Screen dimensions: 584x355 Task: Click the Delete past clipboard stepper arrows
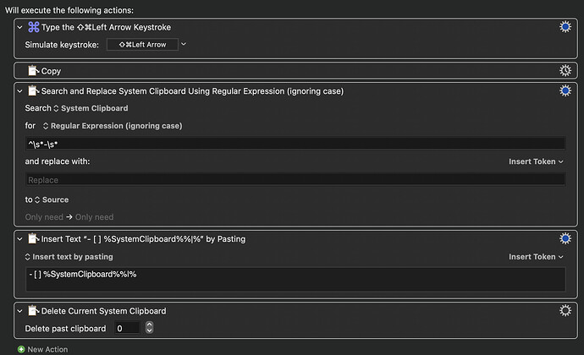(149, 327)
